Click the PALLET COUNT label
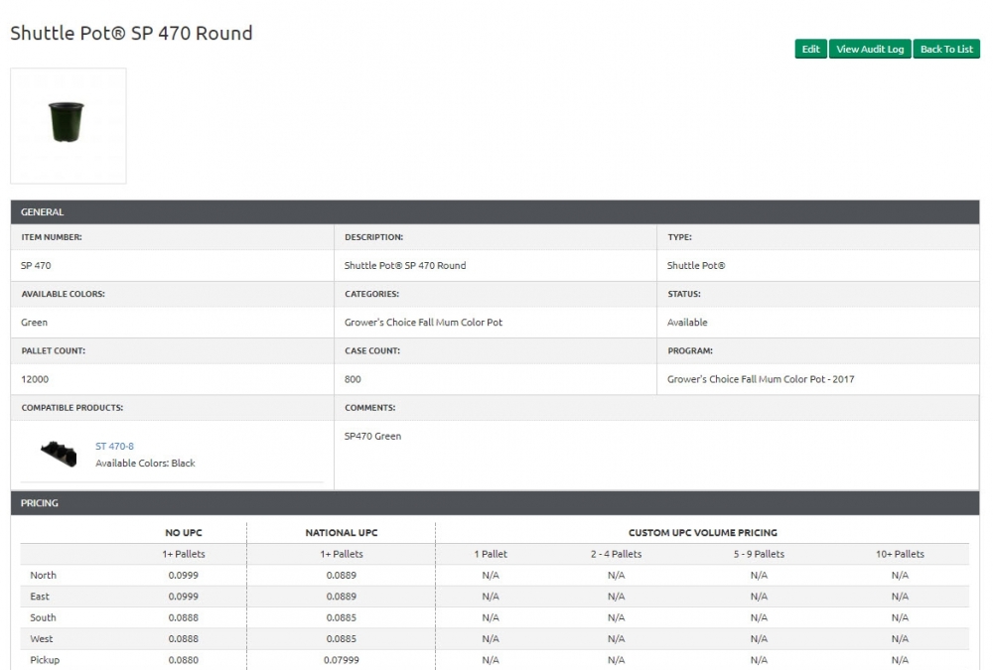This screenshot has height=670, width=993. pyautogui.click(x=54, y=350)
